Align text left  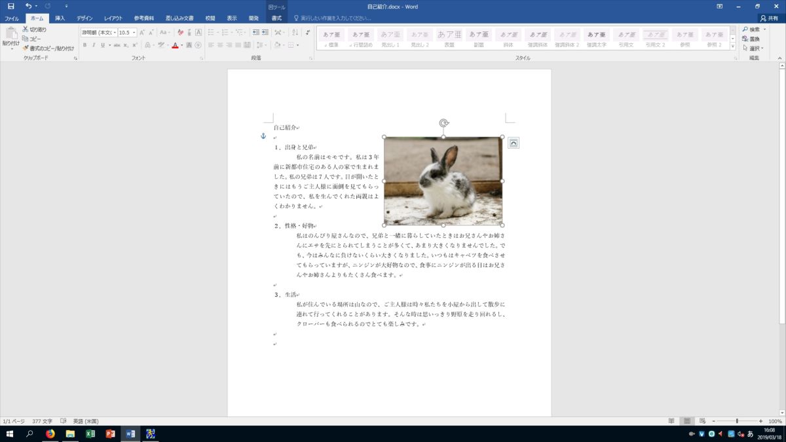click(x=212, y=45)
